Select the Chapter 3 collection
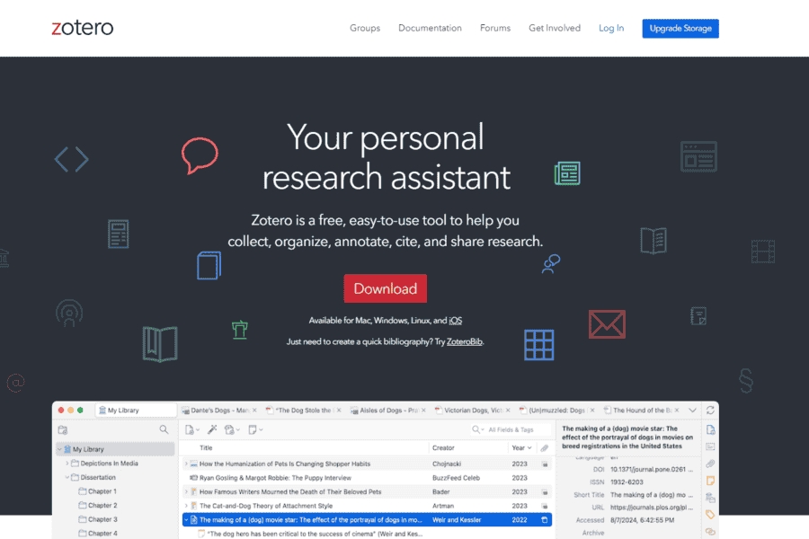This screenshot has height=539, width=809. [102, 519]
